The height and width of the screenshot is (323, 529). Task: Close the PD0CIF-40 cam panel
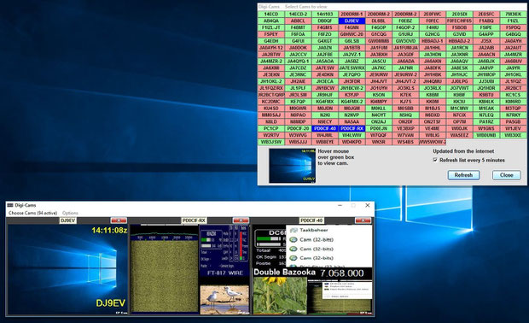tap(363, 220)
